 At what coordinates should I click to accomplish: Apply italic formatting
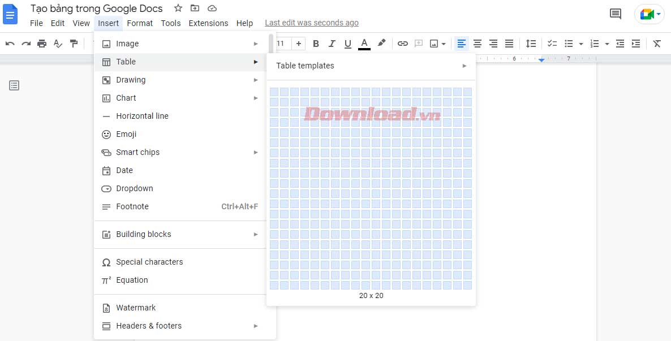pos(332,43)
